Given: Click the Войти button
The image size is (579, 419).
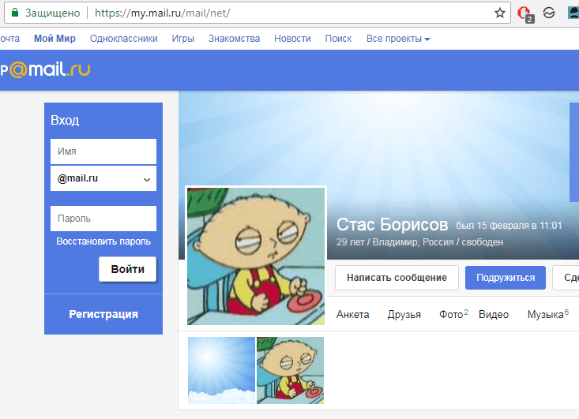Looking at the screenshot, I should [x=127, y=269].
